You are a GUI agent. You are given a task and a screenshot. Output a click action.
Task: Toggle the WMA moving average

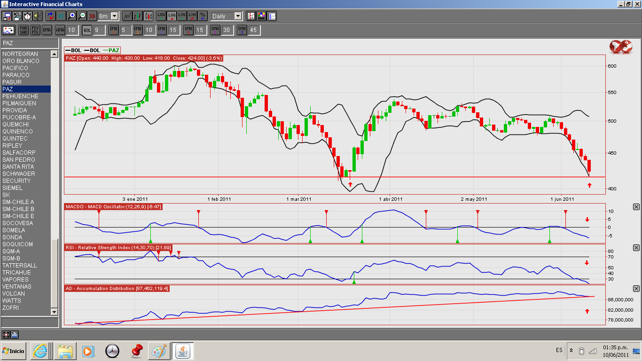pyautogui.click(x=60, y=30)
